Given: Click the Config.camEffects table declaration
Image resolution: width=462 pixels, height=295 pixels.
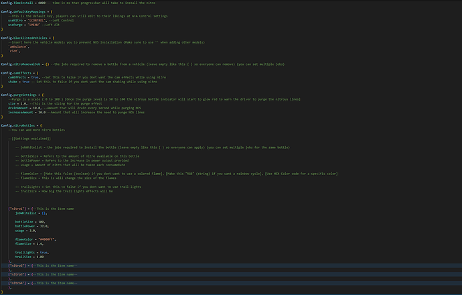Looking at the screenshot, I should (x=19, y=73).
